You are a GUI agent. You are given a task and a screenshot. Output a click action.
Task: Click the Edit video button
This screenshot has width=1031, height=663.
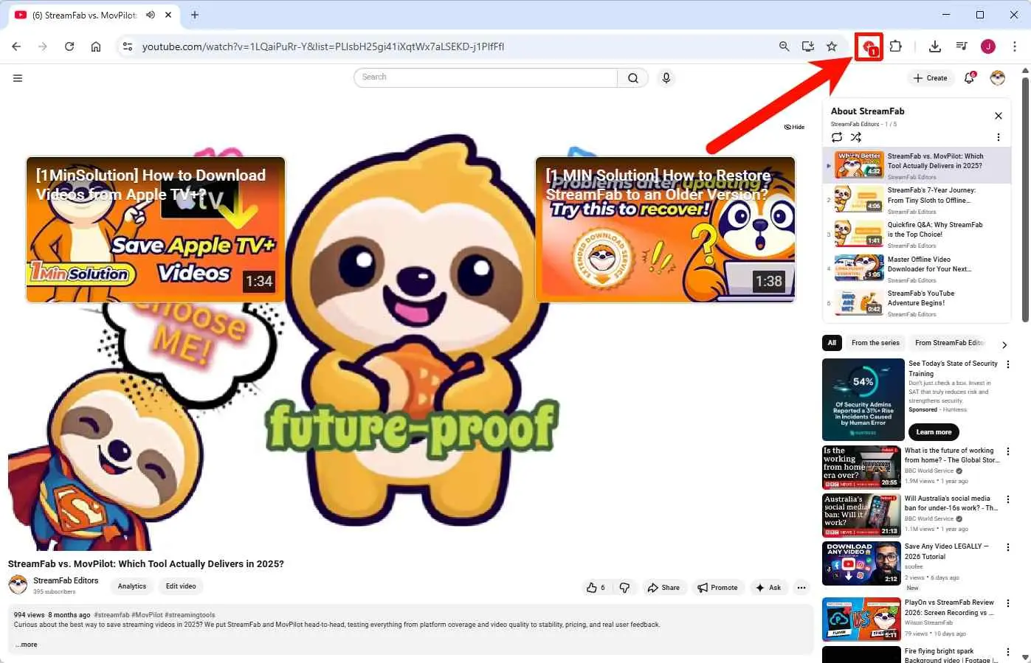coord(181,586)
